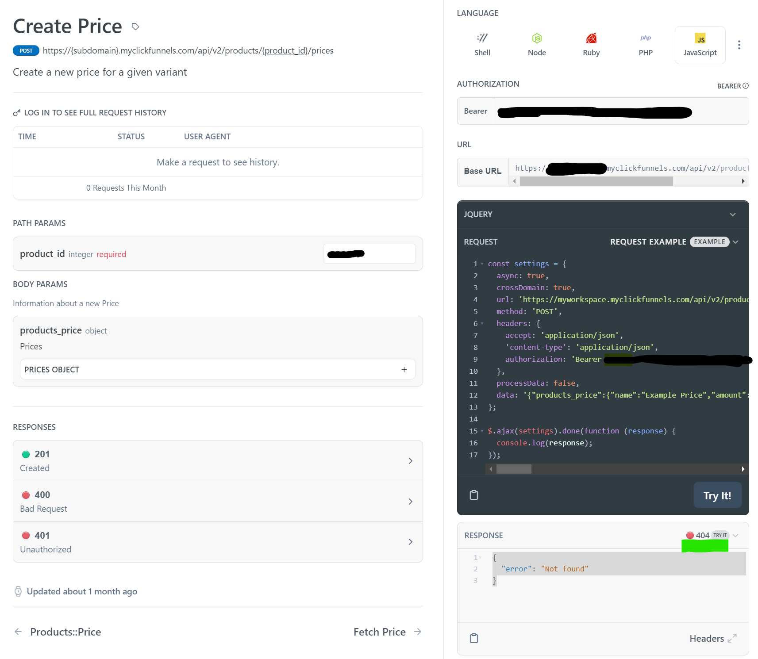Click the plus icon on Prices Object
The height and width of the screenshot is (659, 758).
tap(404, 369)
